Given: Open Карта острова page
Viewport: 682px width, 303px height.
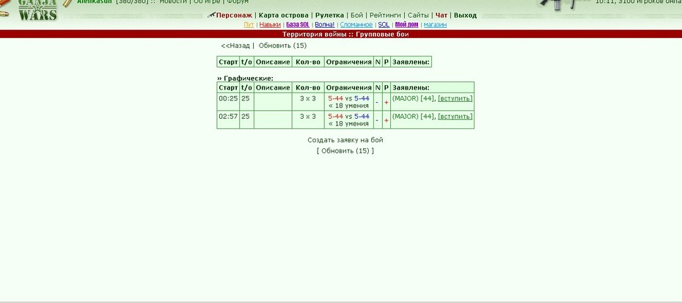Looking at the screenshot, I should click(x=284, y=15).
